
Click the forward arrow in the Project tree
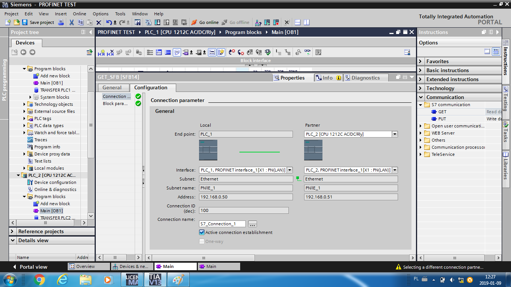click(32, 52)
